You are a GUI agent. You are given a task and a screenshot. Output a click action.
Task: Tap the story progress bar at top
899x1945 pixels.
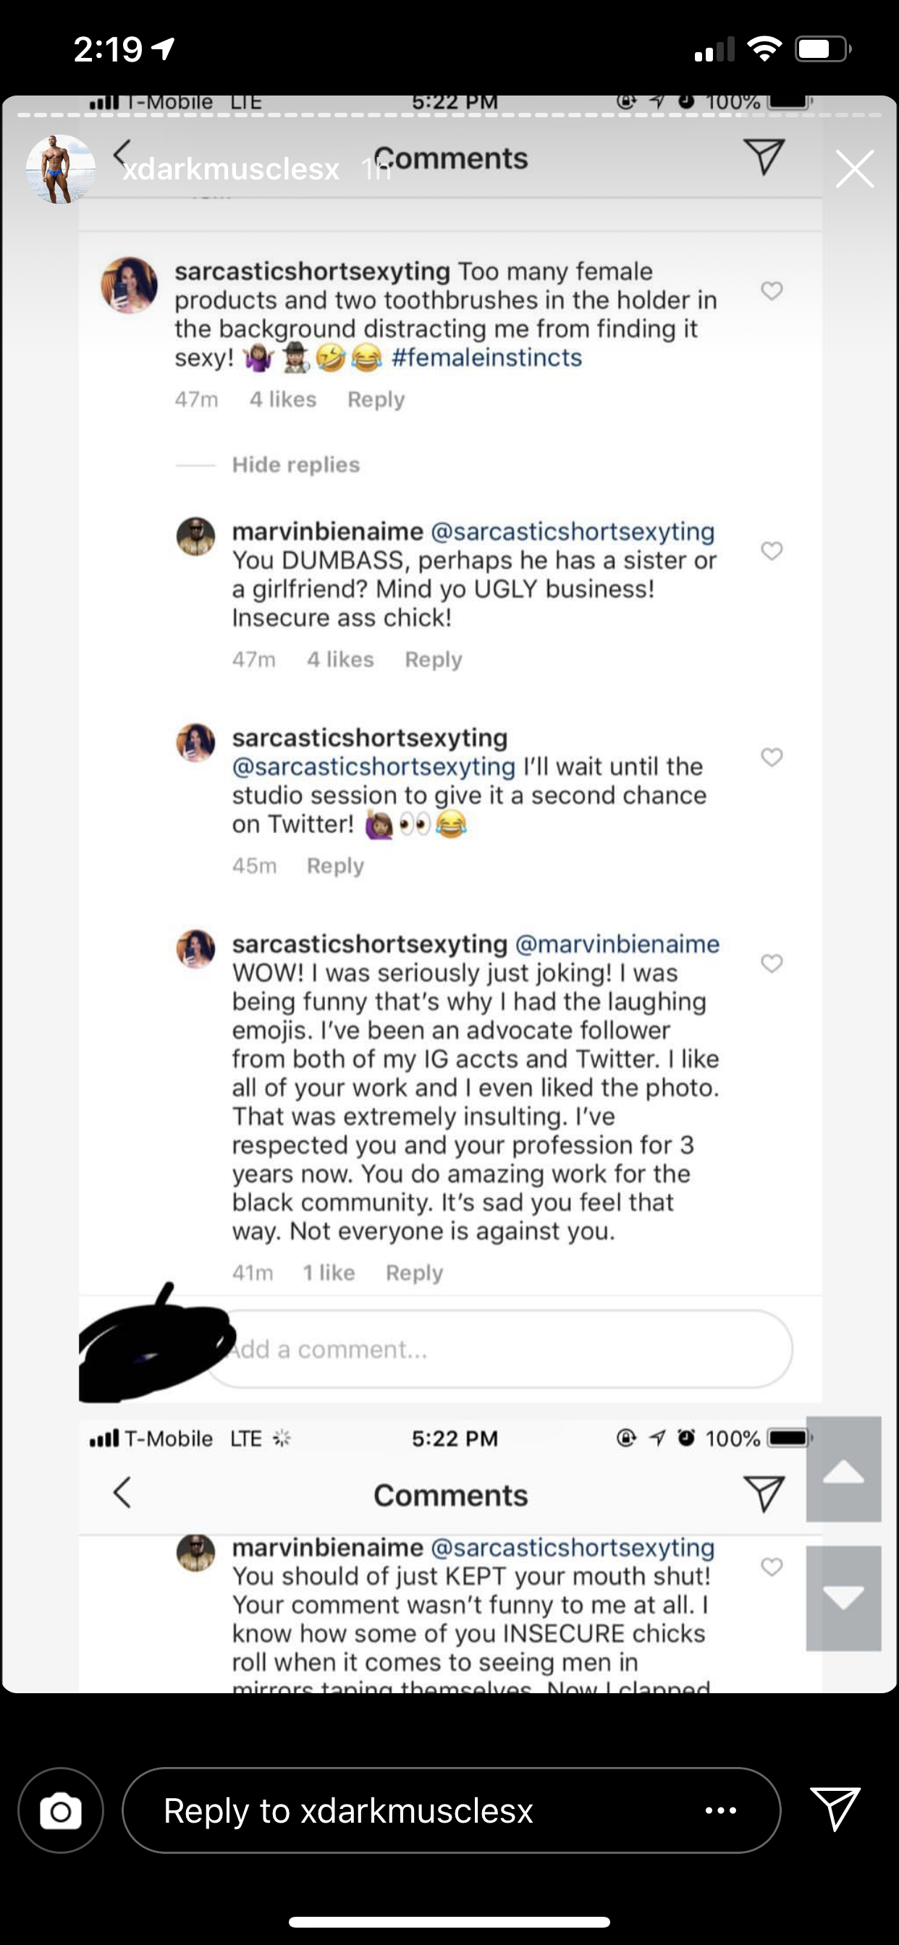pyautogui.click(x=449, y=115)
